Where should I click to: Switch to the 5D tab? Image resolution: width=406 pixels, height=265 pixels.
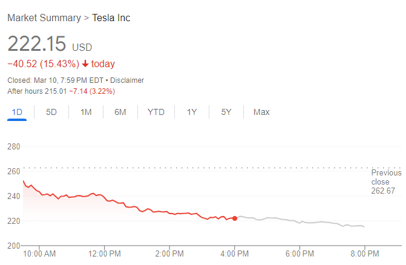(x=51, y=112)
